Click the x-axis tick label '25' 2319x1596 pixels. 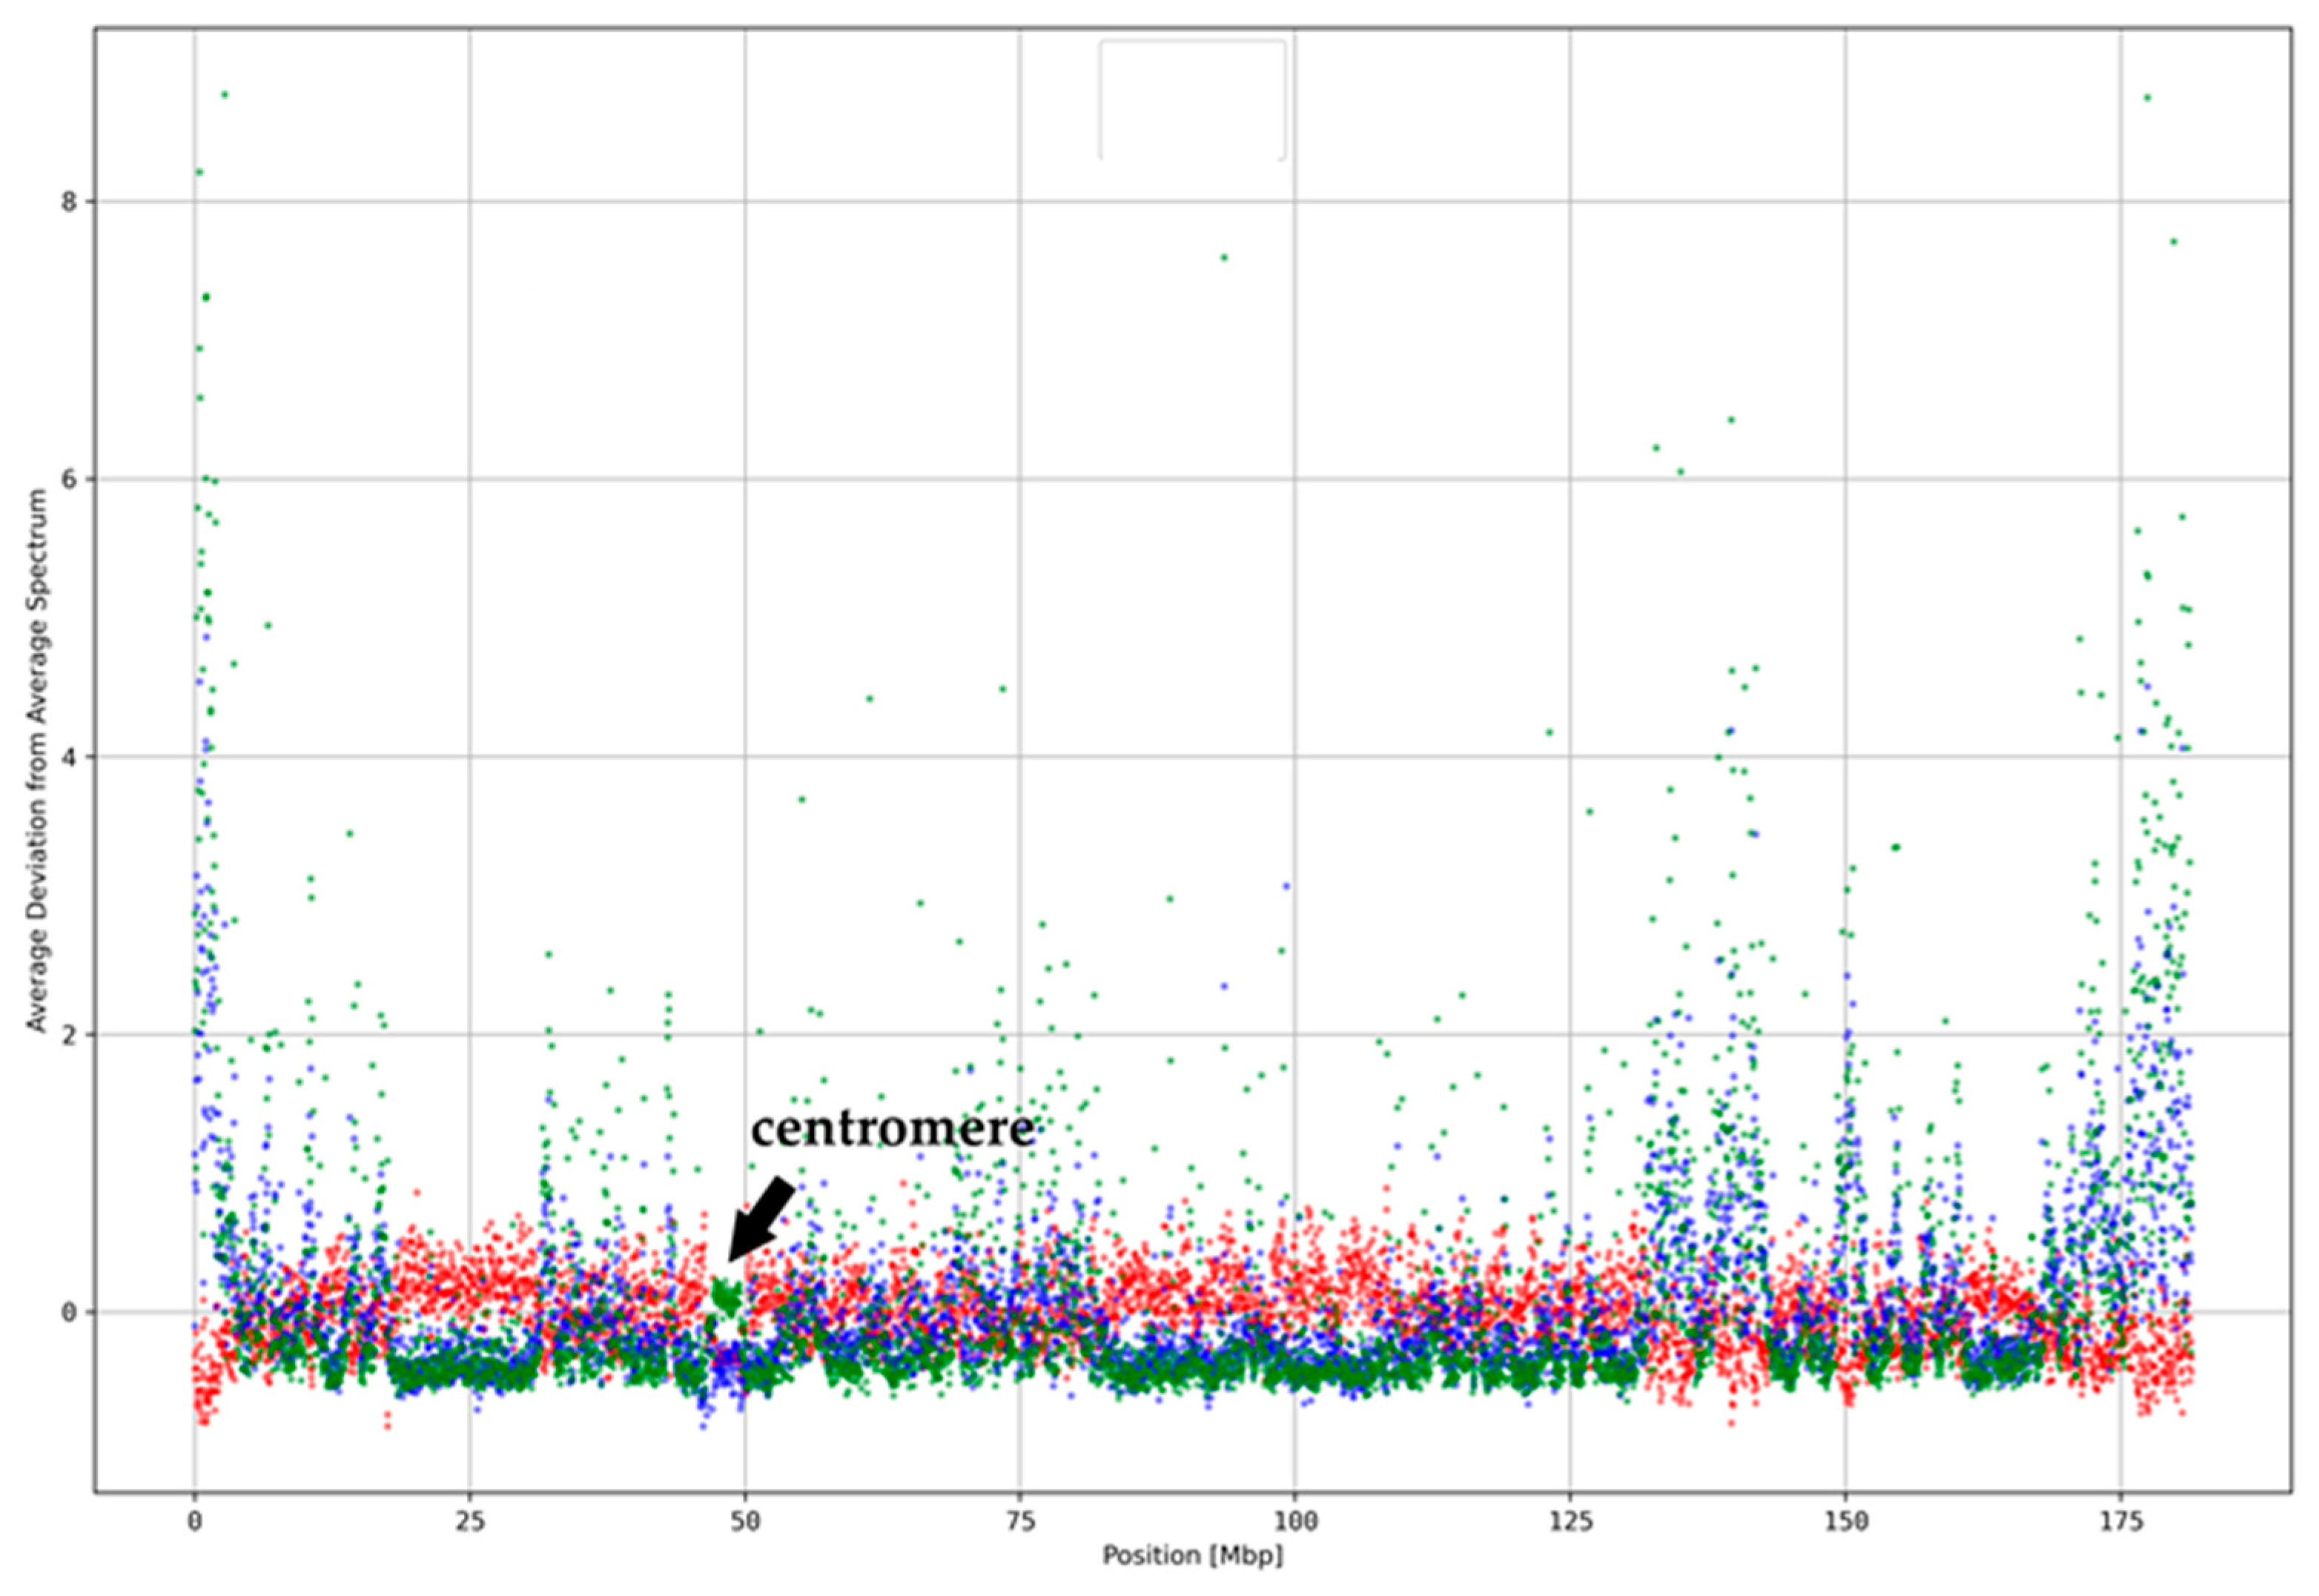[x=469, y=1521]
